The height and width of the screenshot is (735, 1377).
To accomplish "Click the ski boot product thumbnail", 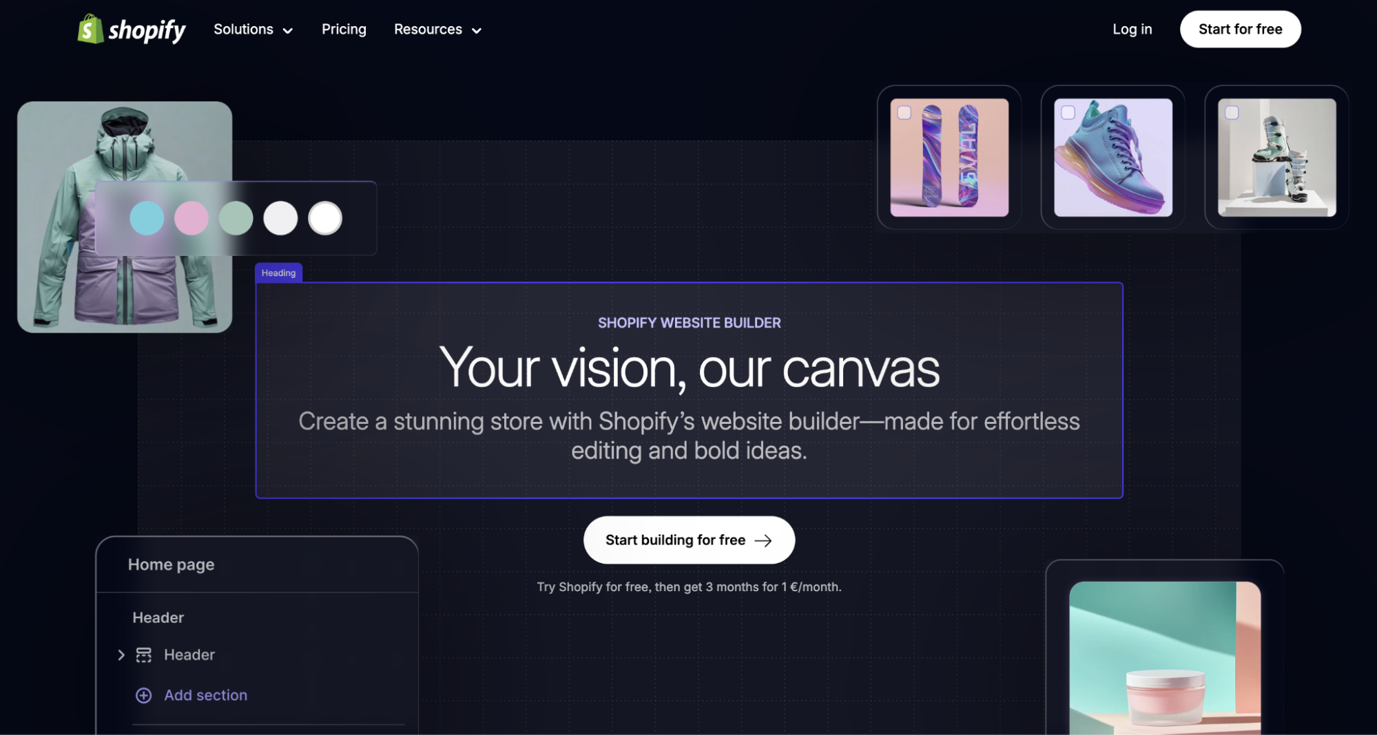I will tap(1277, 158).
